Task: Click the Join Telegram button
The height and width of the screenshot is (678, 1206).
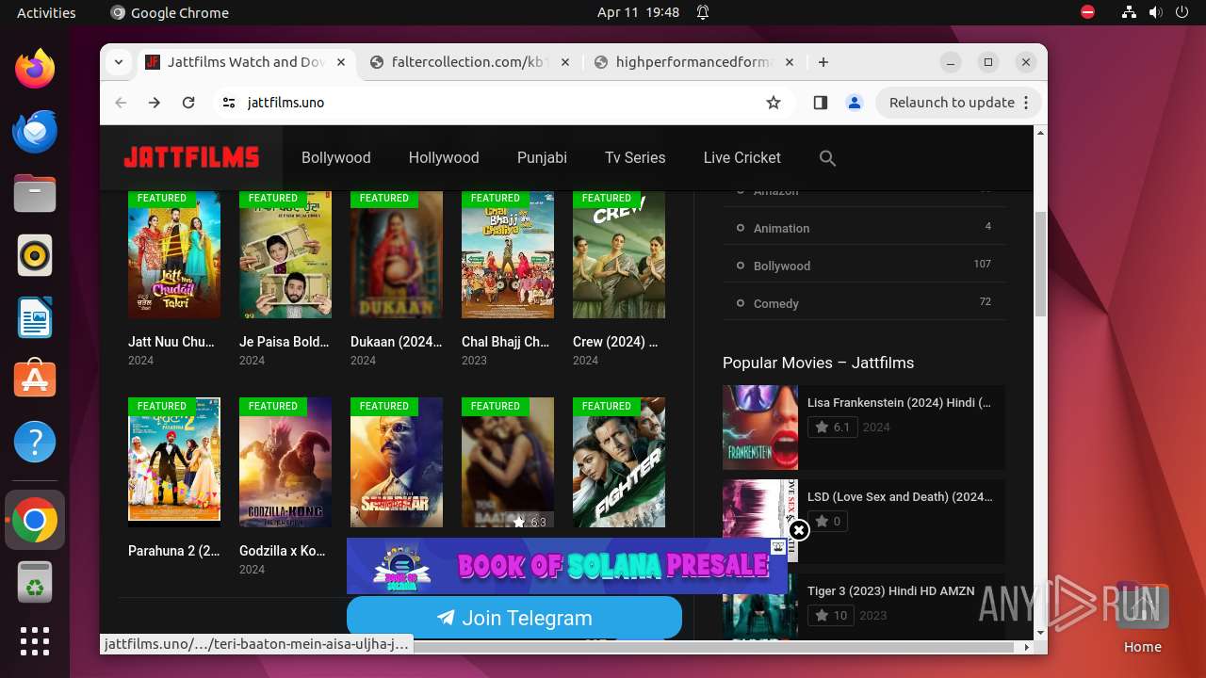Action: (x=514, y=618)
